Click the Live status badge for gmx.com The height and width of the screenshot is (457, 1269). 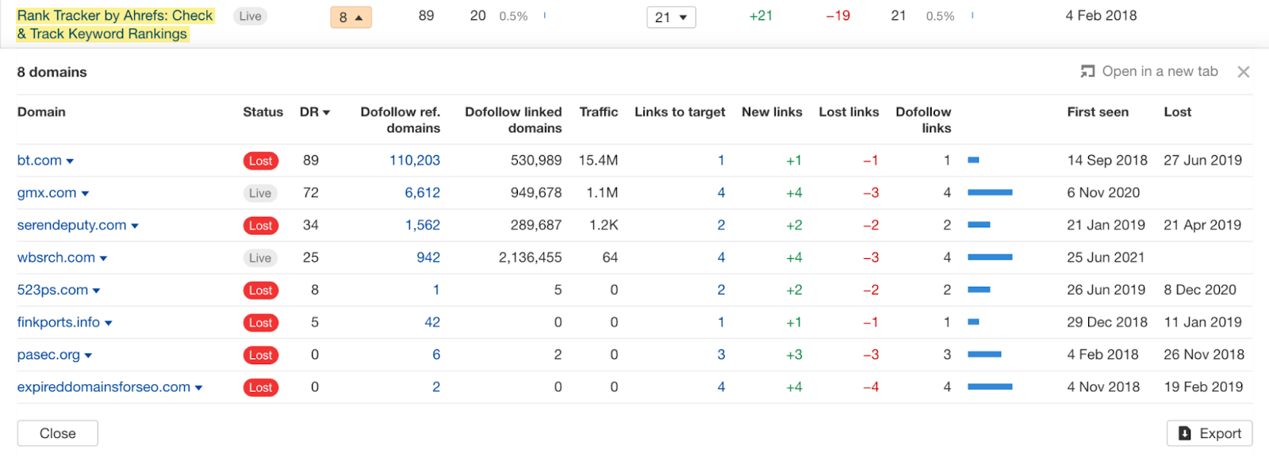(260, 193)
